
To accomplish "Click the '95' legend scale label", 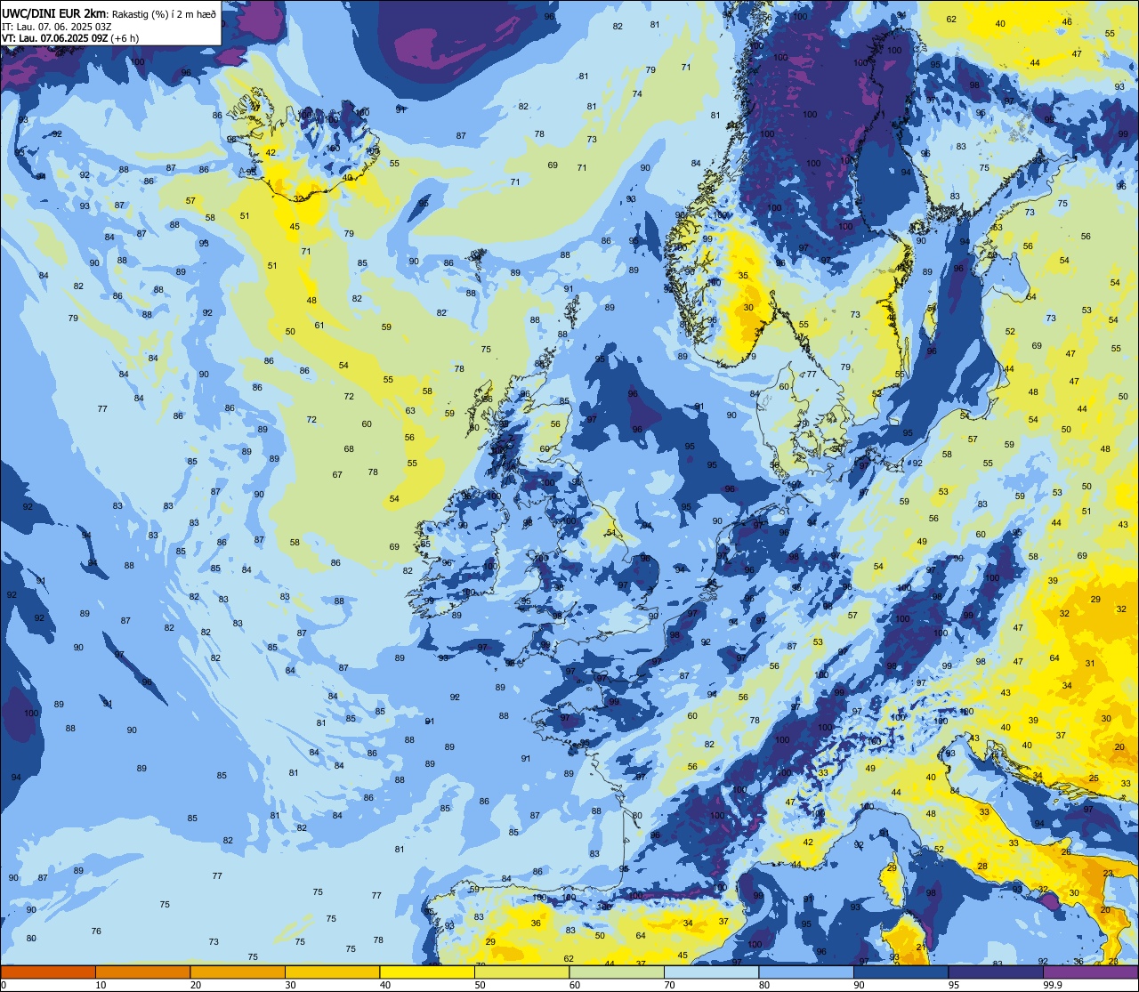I will point(954,985).
